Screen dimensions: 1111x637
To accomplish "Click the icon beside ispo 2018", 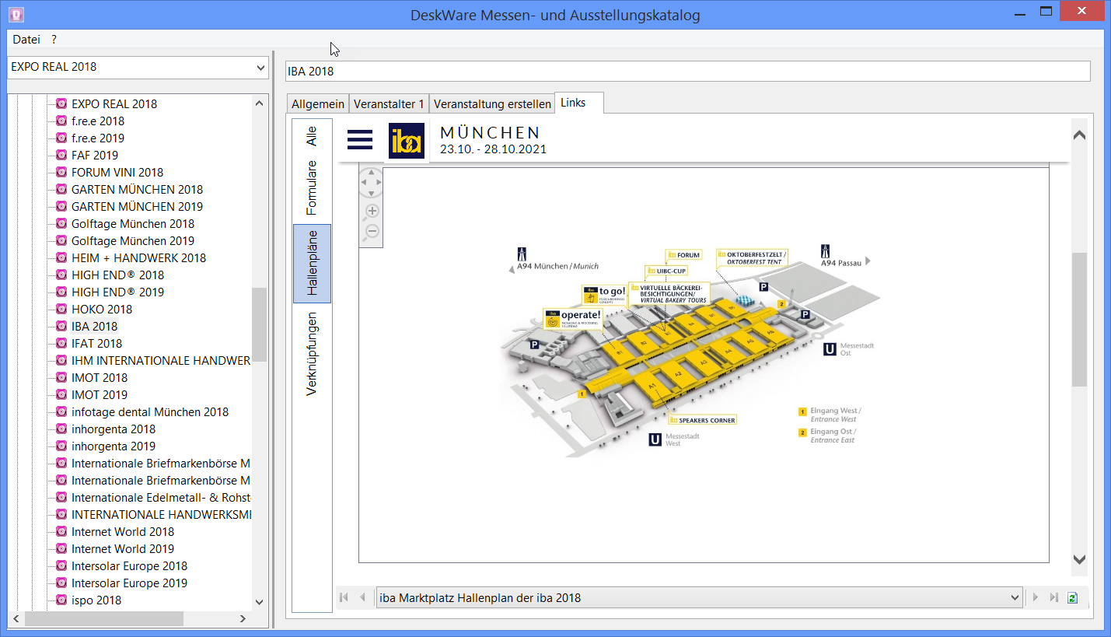I will pyautogui.click(x=61, y=600).
